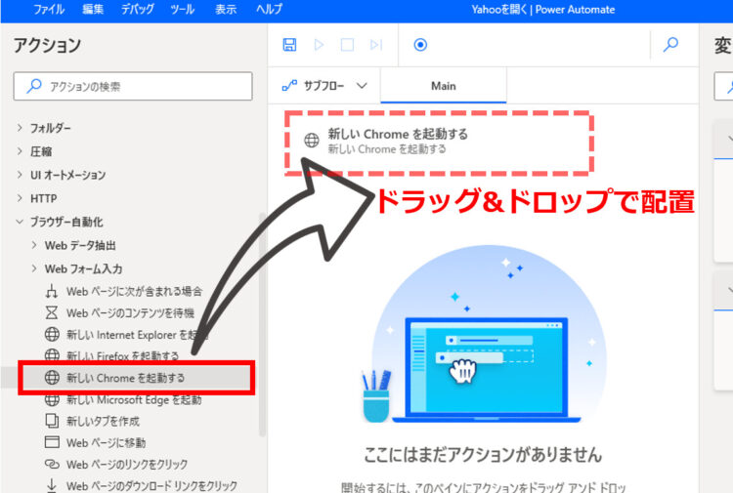Image resolution: width=733 pixels, height=493 pixels.
Task: Click the Stop flow square icon
Action: point(347,45)
